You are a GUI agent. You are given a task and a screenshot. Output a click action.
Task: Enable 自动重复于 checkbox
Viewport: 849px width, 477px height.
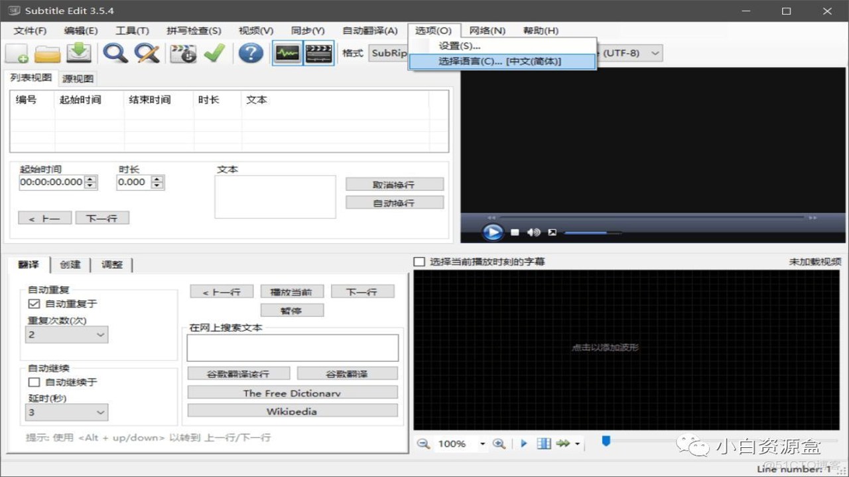click(34, 303)
